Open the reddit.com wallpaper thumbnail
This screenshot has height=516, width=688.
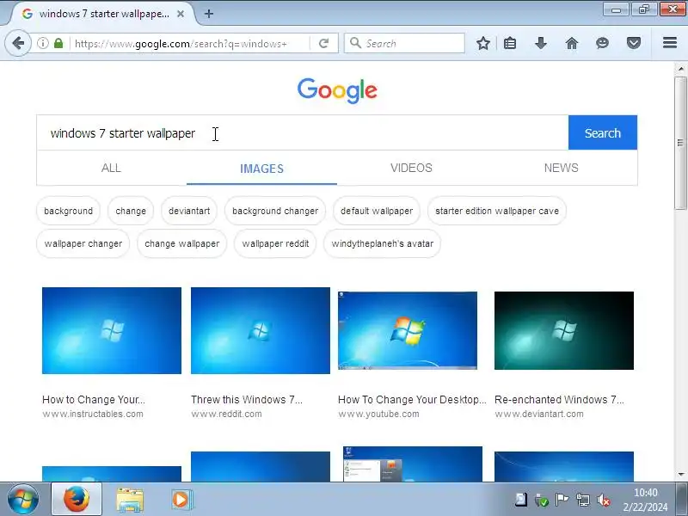261,330
